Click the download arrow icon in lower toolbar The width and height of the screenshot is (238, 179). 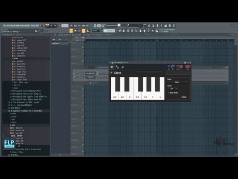click(157, 31)
